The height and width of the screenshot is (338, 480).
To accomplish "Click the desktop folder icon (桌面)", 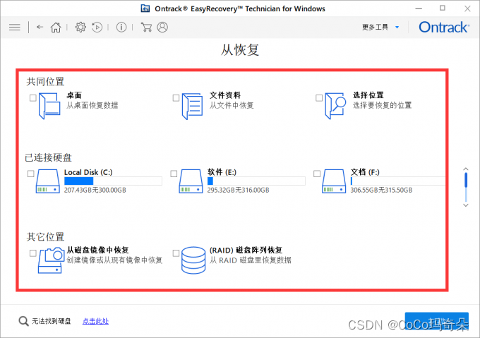I will tap(49, 106).
